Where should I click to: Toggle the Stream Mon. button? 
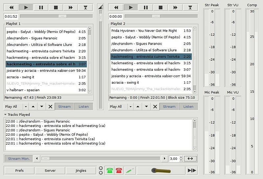click(19, 159)
